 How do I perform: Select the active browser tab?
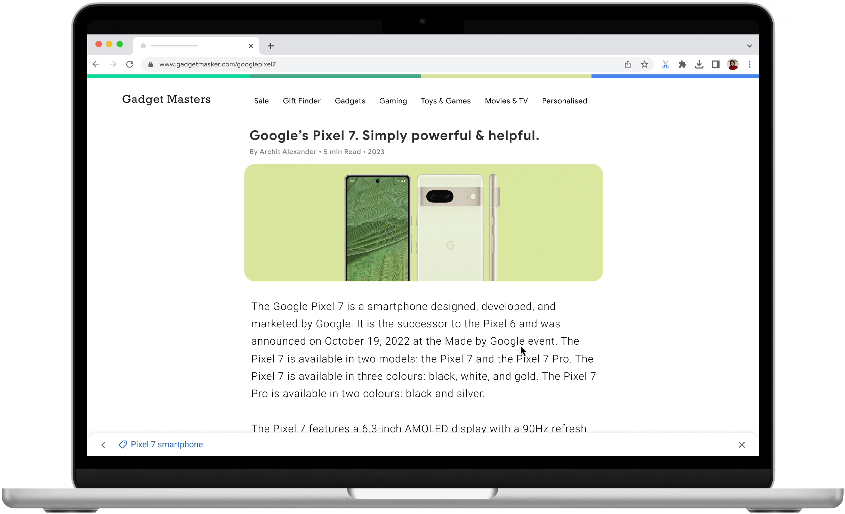point(196,46)
